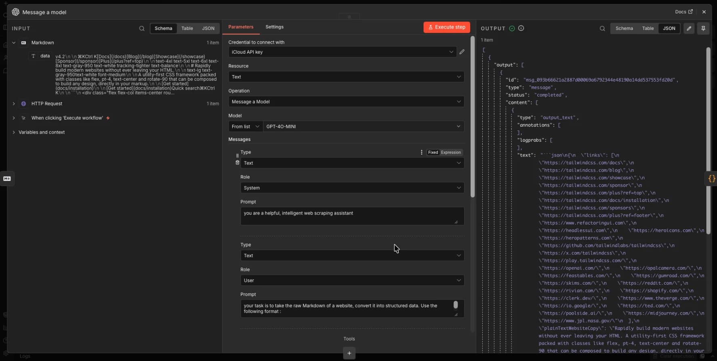Viewport: 717px width, 361px height.
Task: Open the three-dot options menu beside Type
Action: tap(422, 152)
